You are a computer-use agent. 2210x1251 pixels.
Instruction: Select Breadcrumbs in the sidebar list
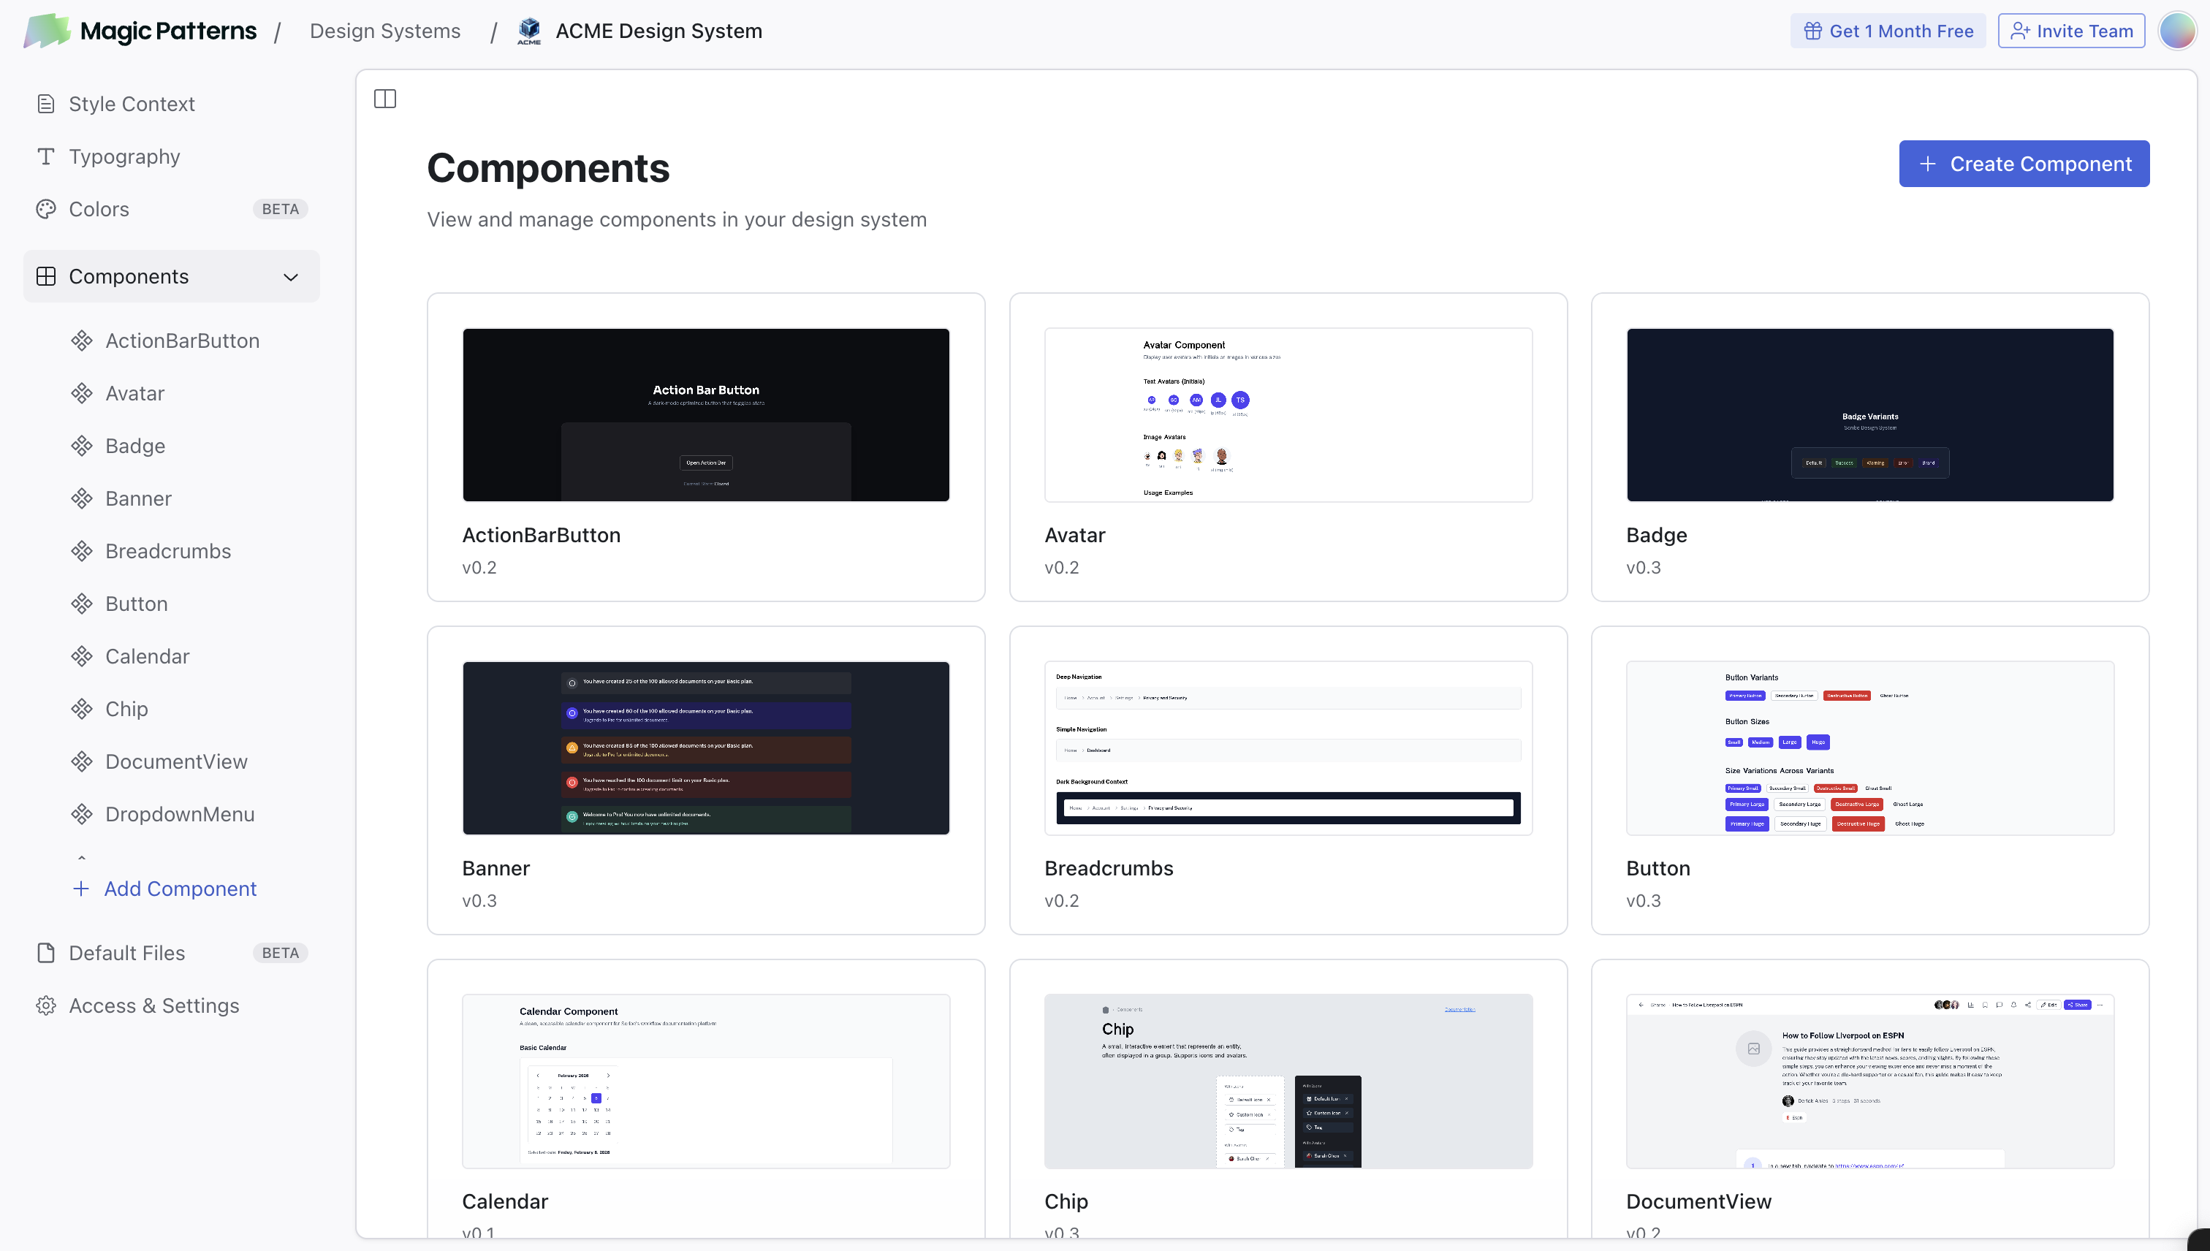[x=167, y=551]
